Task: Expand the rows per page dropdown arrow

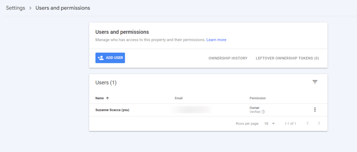Action: 273,123
